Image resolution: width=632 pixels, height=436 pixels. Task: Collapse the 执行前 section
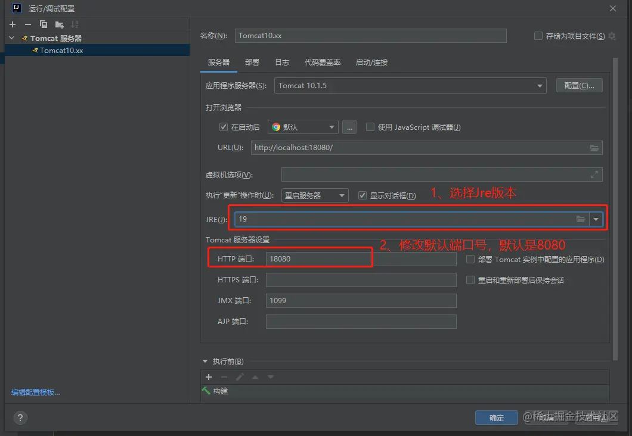[x=205, y=361]
